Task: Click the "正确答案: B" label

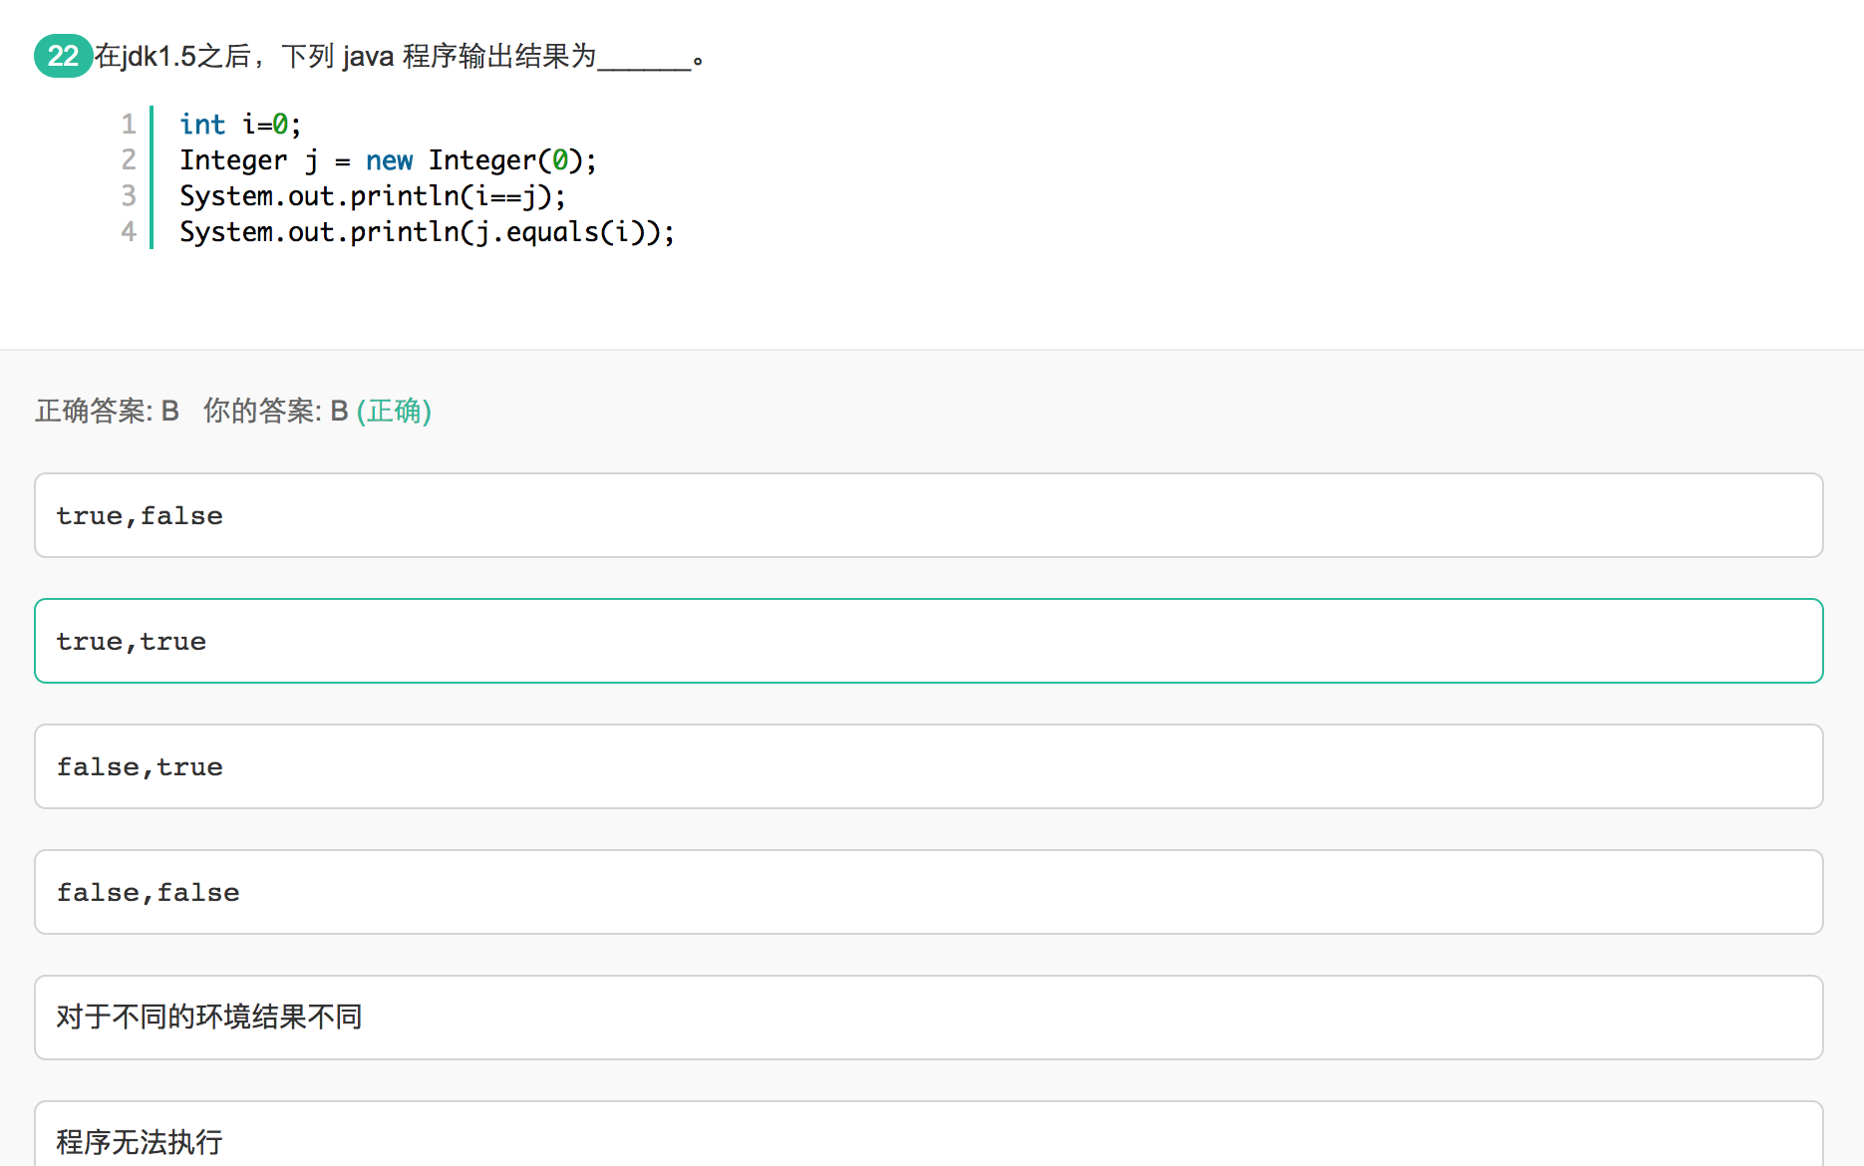Action: tap(107, 411)
